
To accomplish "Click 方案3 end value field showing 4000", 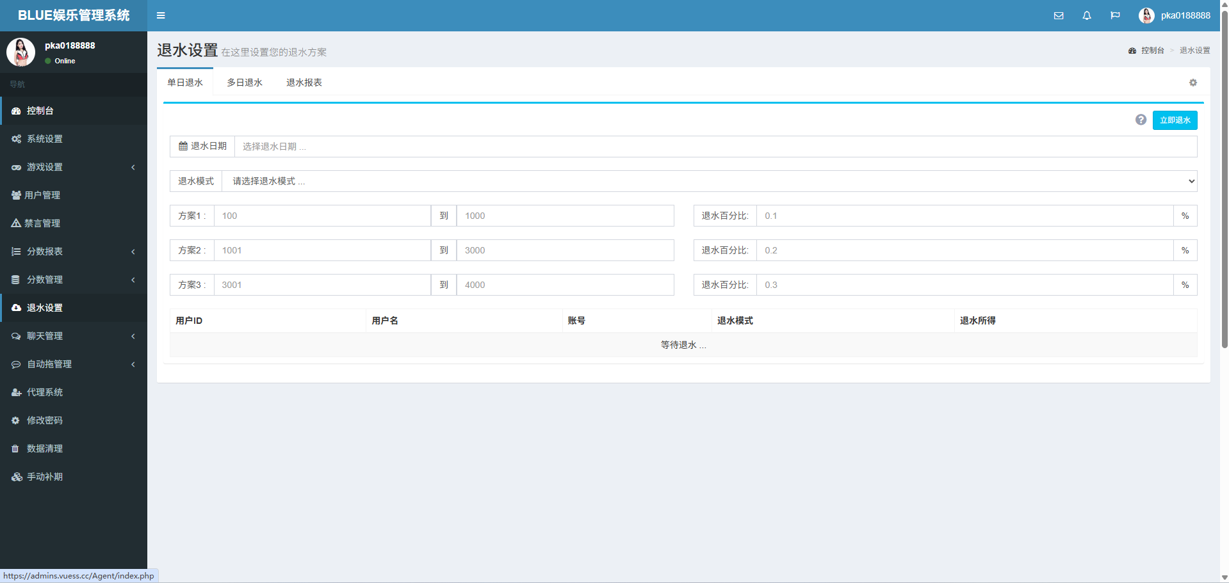I will click(565, 285).
